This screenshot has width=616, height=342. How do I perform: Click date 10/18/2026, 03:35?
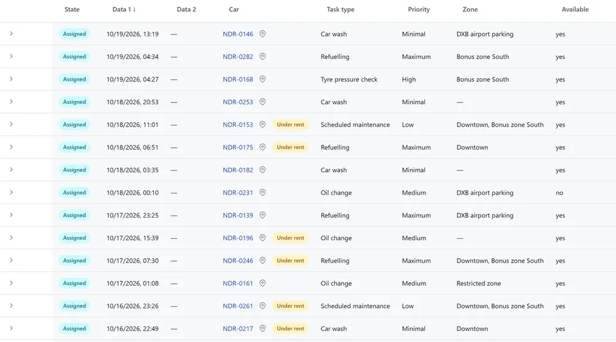point(132,170)
